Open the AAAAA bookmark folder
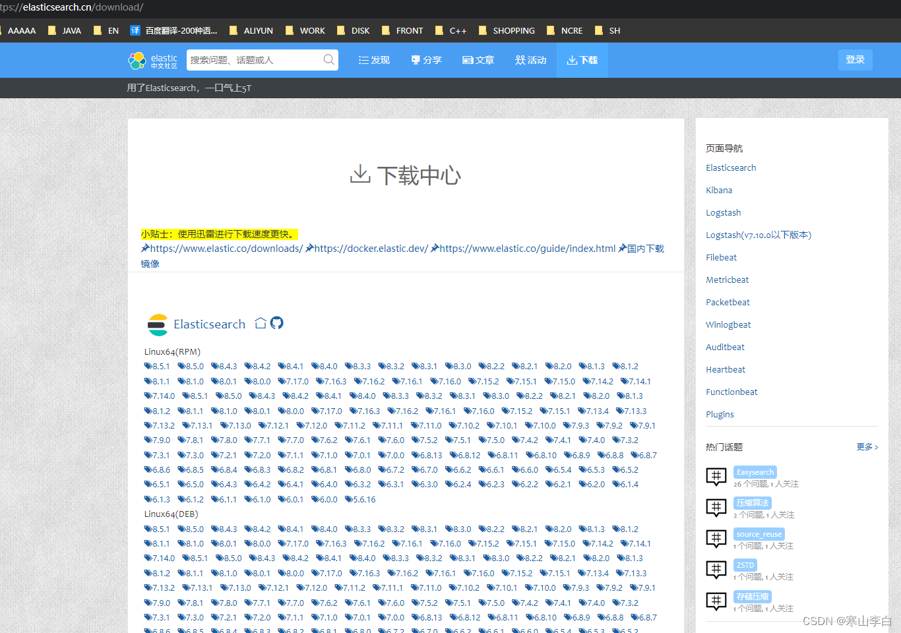The image size is (901, 633). (18, 30)
